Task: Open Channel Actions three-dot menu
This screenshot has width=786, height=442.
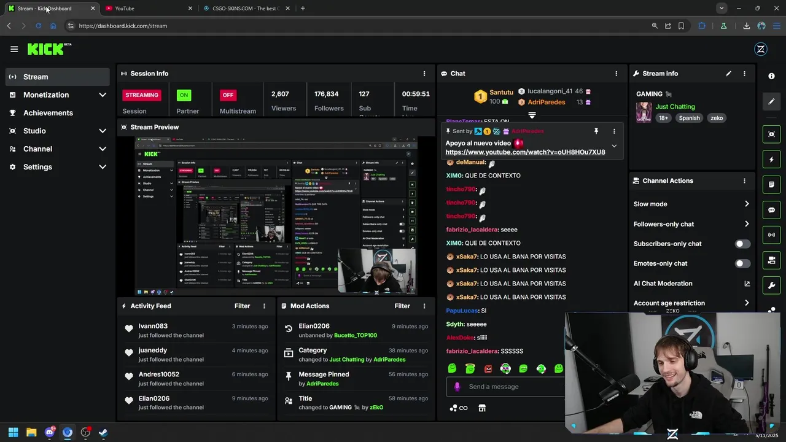Action: (x=744, y=181)
